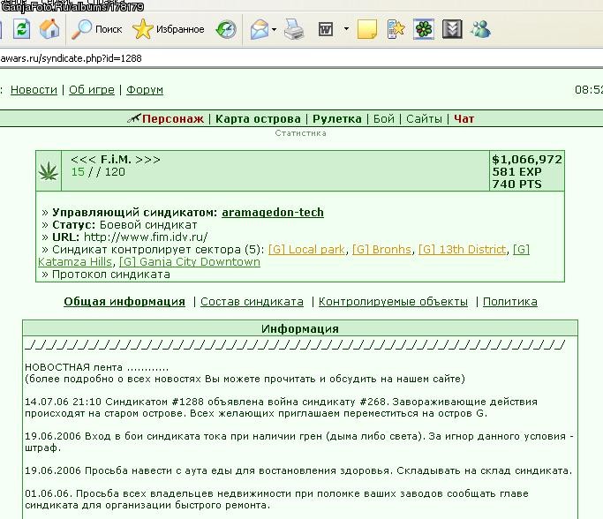The image size is (603, 519).
Task: Switch to Контролируемые объекты tab
Action: tap(393, 302)
